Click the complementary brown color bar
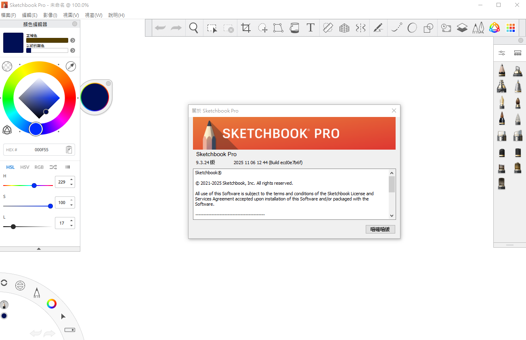The image size is (526, 340). pos(47,40)
